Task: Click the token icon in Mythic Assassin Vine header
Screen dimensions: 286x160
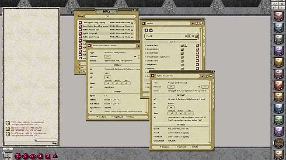Action: [x=206, y=76]
